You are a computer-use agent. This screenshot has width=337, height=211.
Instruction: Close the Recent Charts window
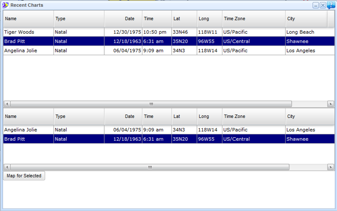(323, 6)
